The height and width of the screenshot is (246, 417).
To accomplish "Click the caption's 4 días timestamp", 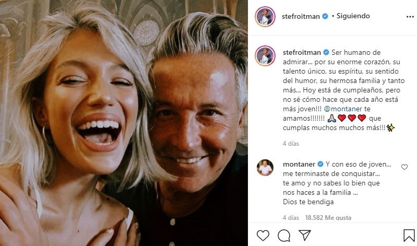I will coord(291,143).
